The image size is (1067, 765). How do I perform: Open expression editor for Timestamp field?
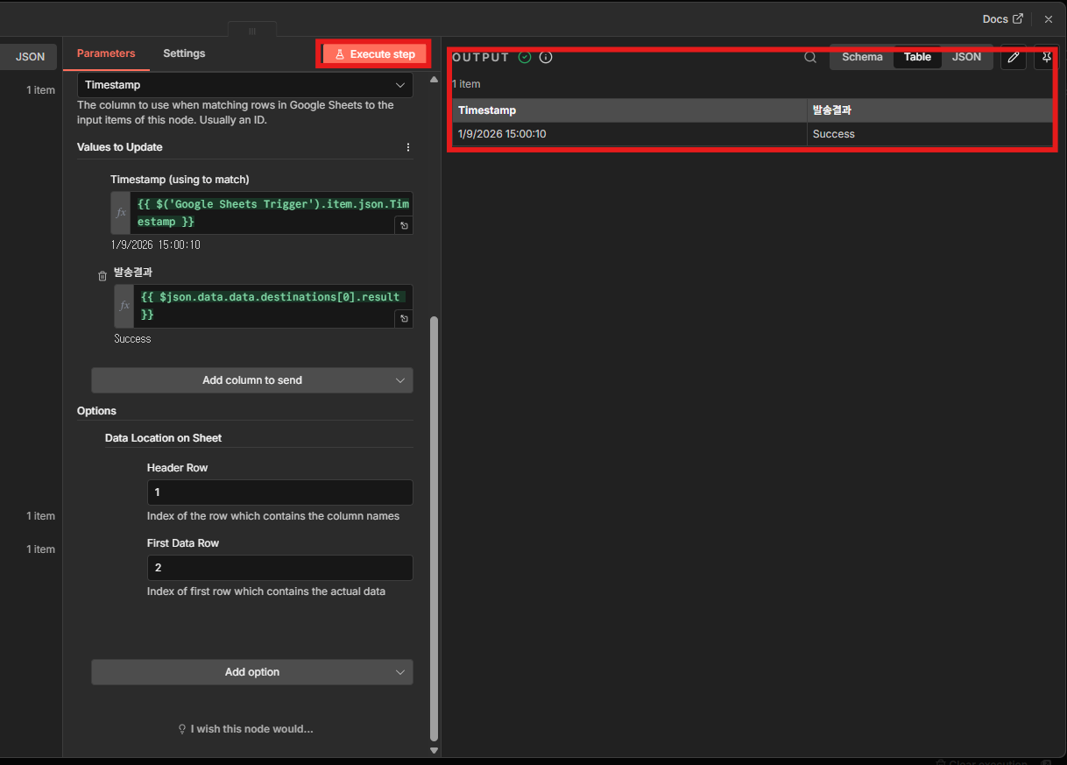click(403, 225)
